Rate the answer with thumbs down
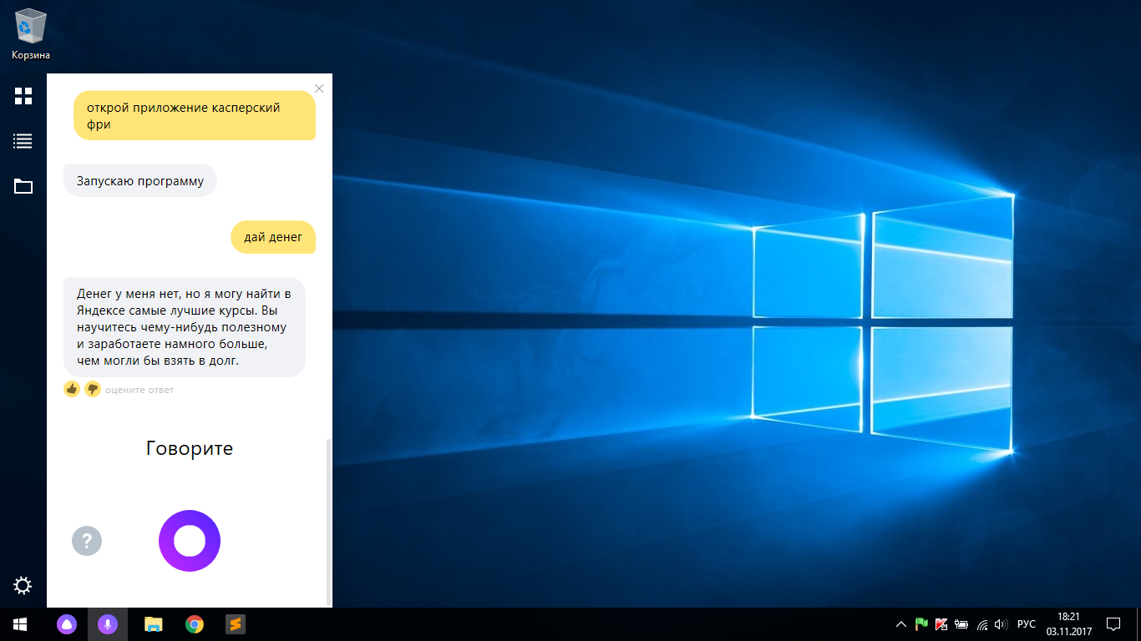Image resolution: width=1141 pixels, height=641 pixels. [92, 389]
